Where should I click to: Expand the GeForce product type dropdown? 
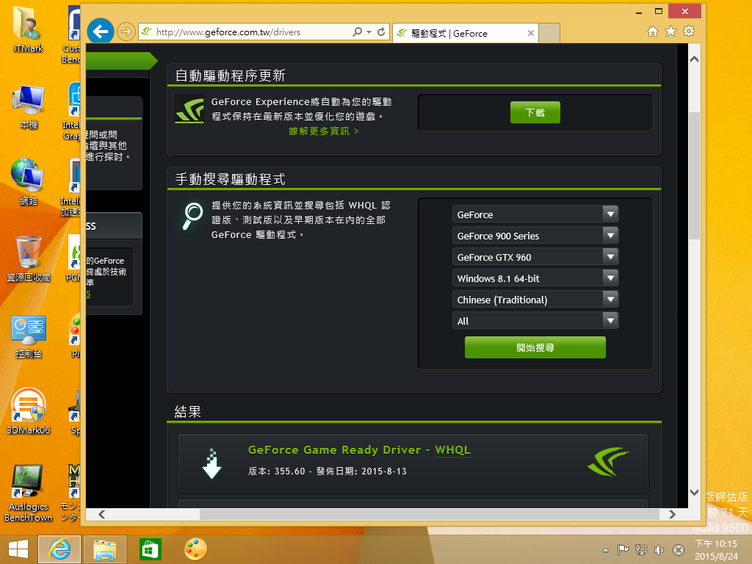[x=535, y=214]
